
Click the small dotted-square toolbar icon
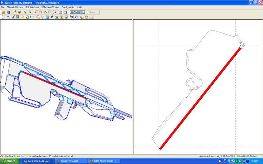[x=8, y=17]
